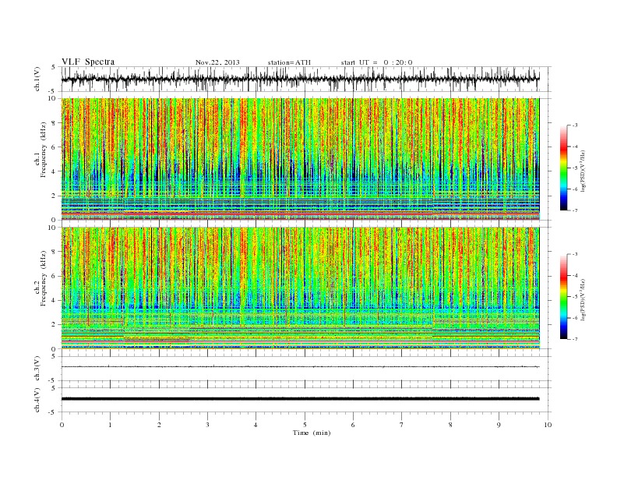Click the Time (min) axis label

pyautogui.click(x=312, y=433)
